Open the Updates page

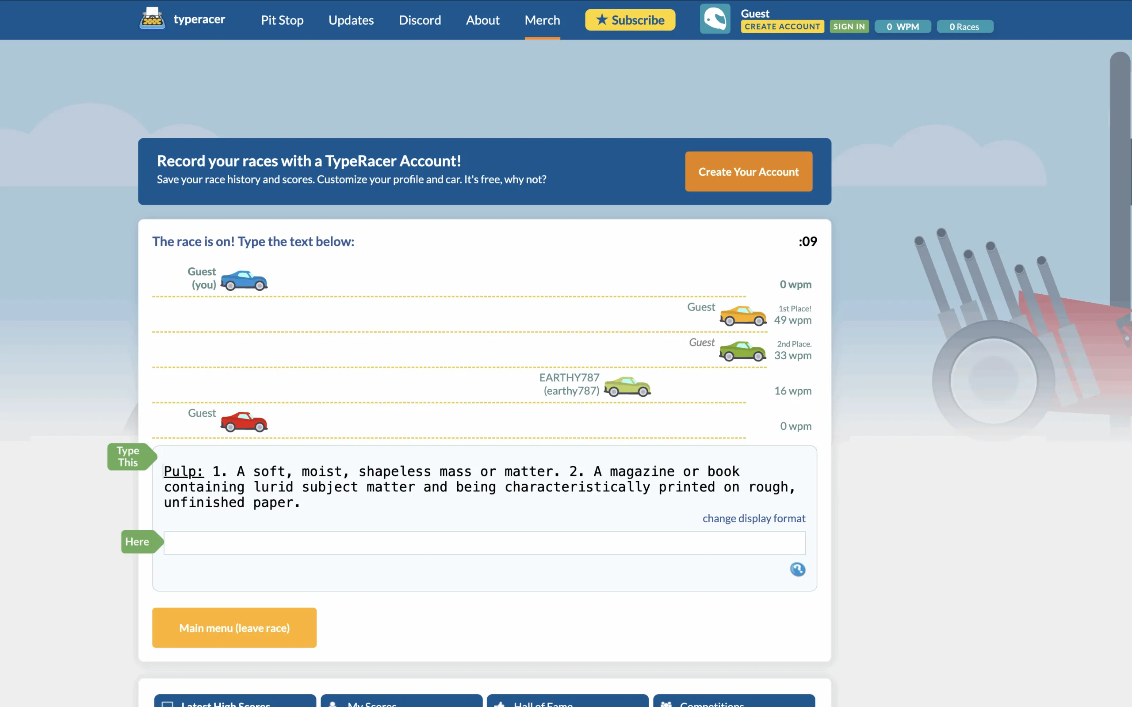coord(351,20)
